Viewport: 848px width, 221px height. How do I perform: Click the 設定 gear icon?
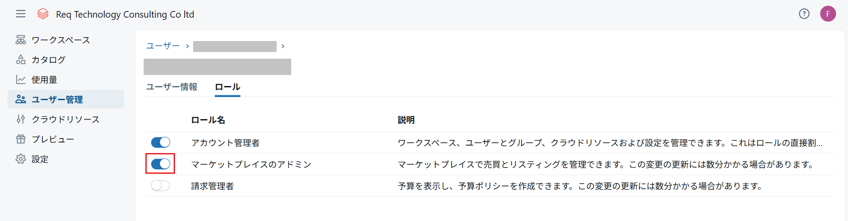21,159
